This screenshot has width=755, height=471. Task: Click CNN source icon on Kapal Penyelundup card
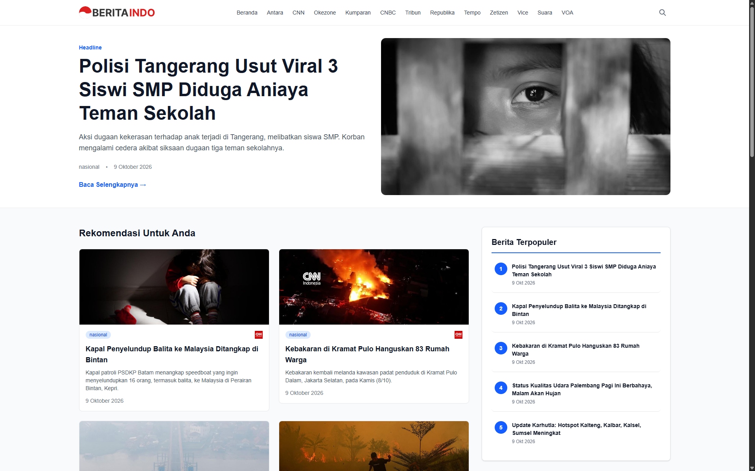258,335
